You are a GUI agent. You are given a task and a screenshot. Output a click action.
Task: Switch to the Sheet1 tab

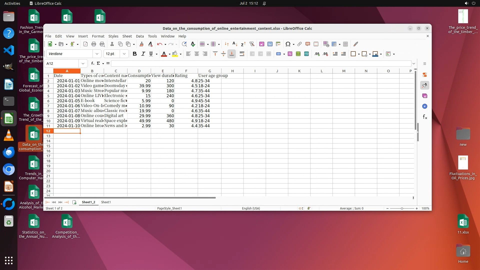click(106, 202)
